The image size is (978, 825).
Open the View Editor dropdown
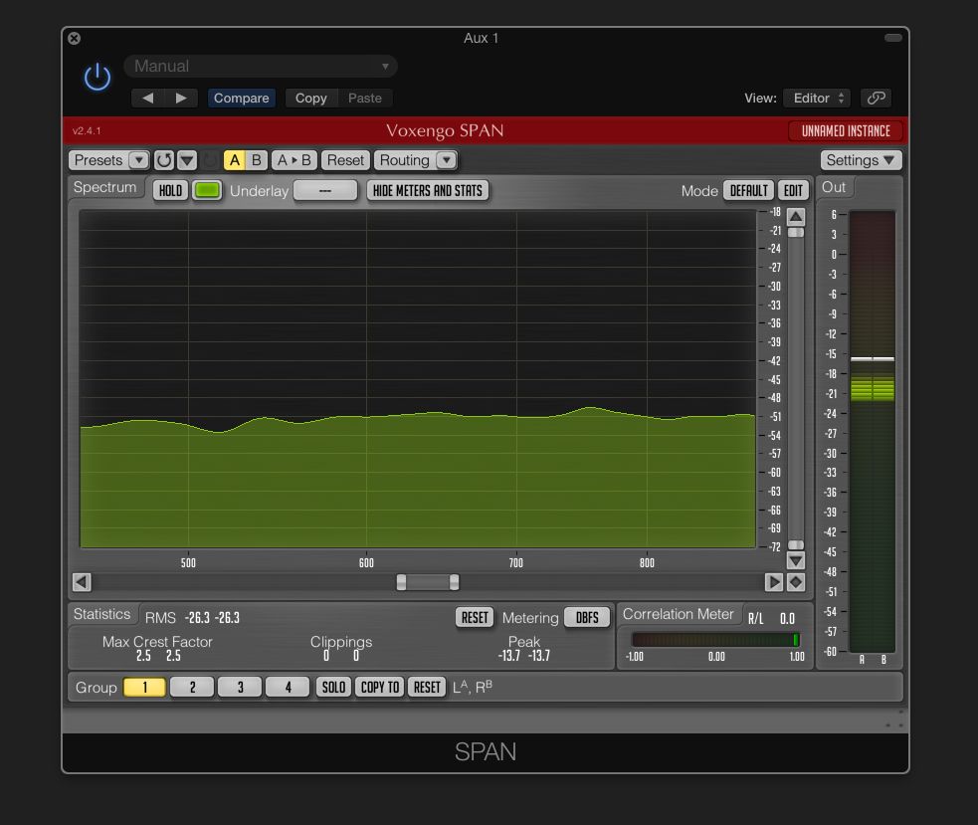tap(817, 98)
